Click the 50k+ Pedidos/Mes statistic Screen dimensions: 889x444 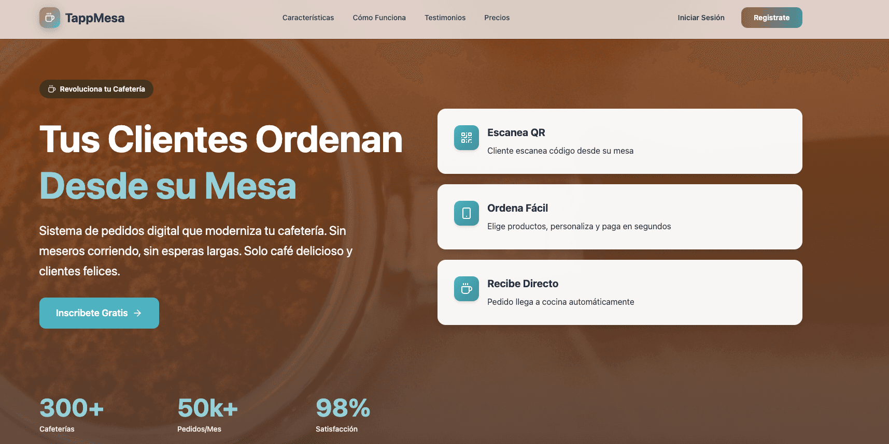tap(207, 413)
